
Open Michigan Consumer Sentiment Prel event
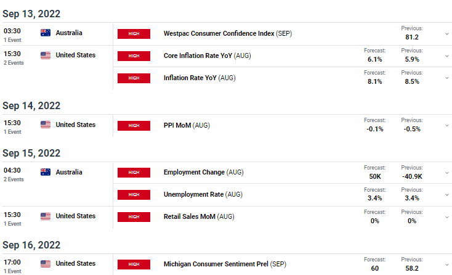tap(225, 264)
